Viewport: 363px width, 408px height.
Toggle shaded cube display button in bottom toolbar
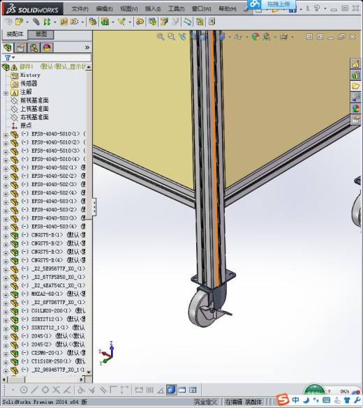click(x=171, y=390)
